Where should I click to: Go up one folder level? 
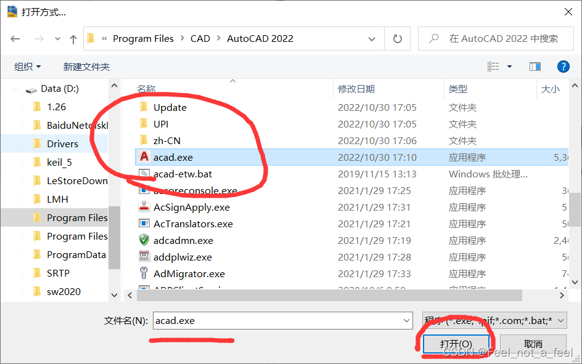pos(73,39)
